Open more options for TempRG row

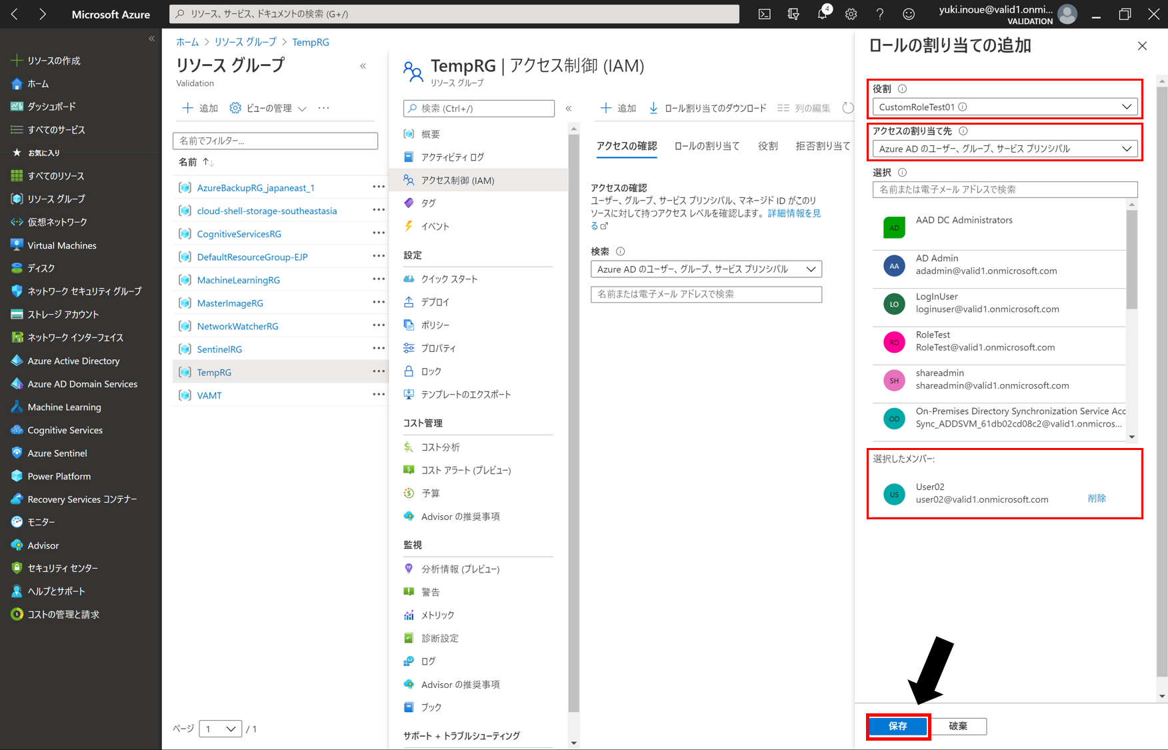pyautogui.click(x=379, y=372)
